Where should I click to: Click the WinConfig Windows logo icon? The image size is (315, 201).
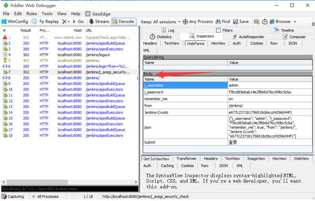coord(4,22)
